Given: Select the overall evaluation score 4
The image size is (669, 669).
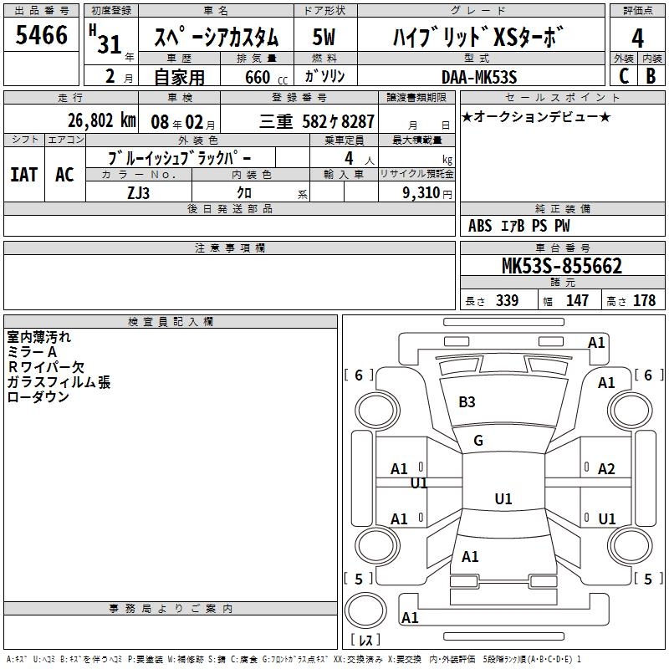Looking at the screenshot, I should (x=637, y=38).
